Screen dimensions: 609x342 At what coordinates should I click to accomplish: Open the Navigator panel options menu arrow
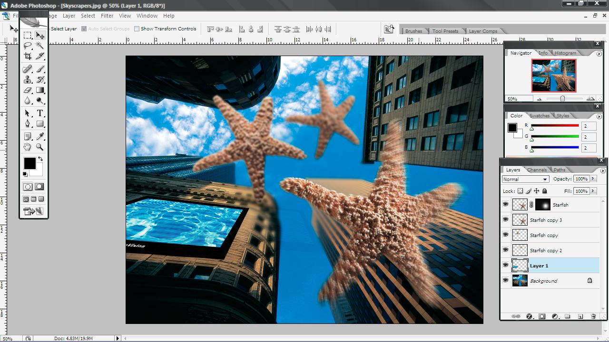coord(599,54)
